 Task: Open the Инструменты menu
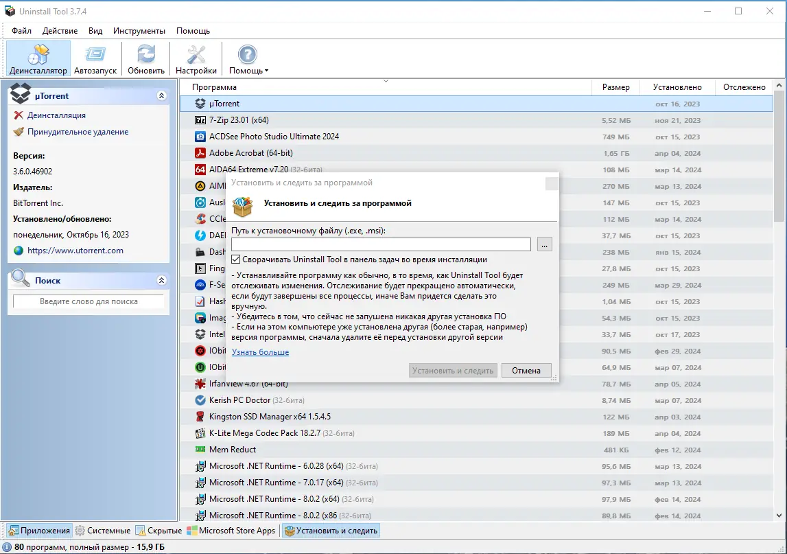pyautogui.click(x=139, y=31)
